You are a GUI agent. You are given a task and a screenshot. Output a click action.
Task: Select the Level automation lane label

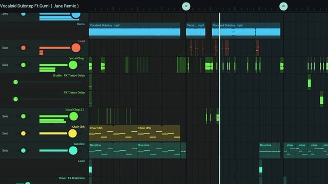point(81,161)
